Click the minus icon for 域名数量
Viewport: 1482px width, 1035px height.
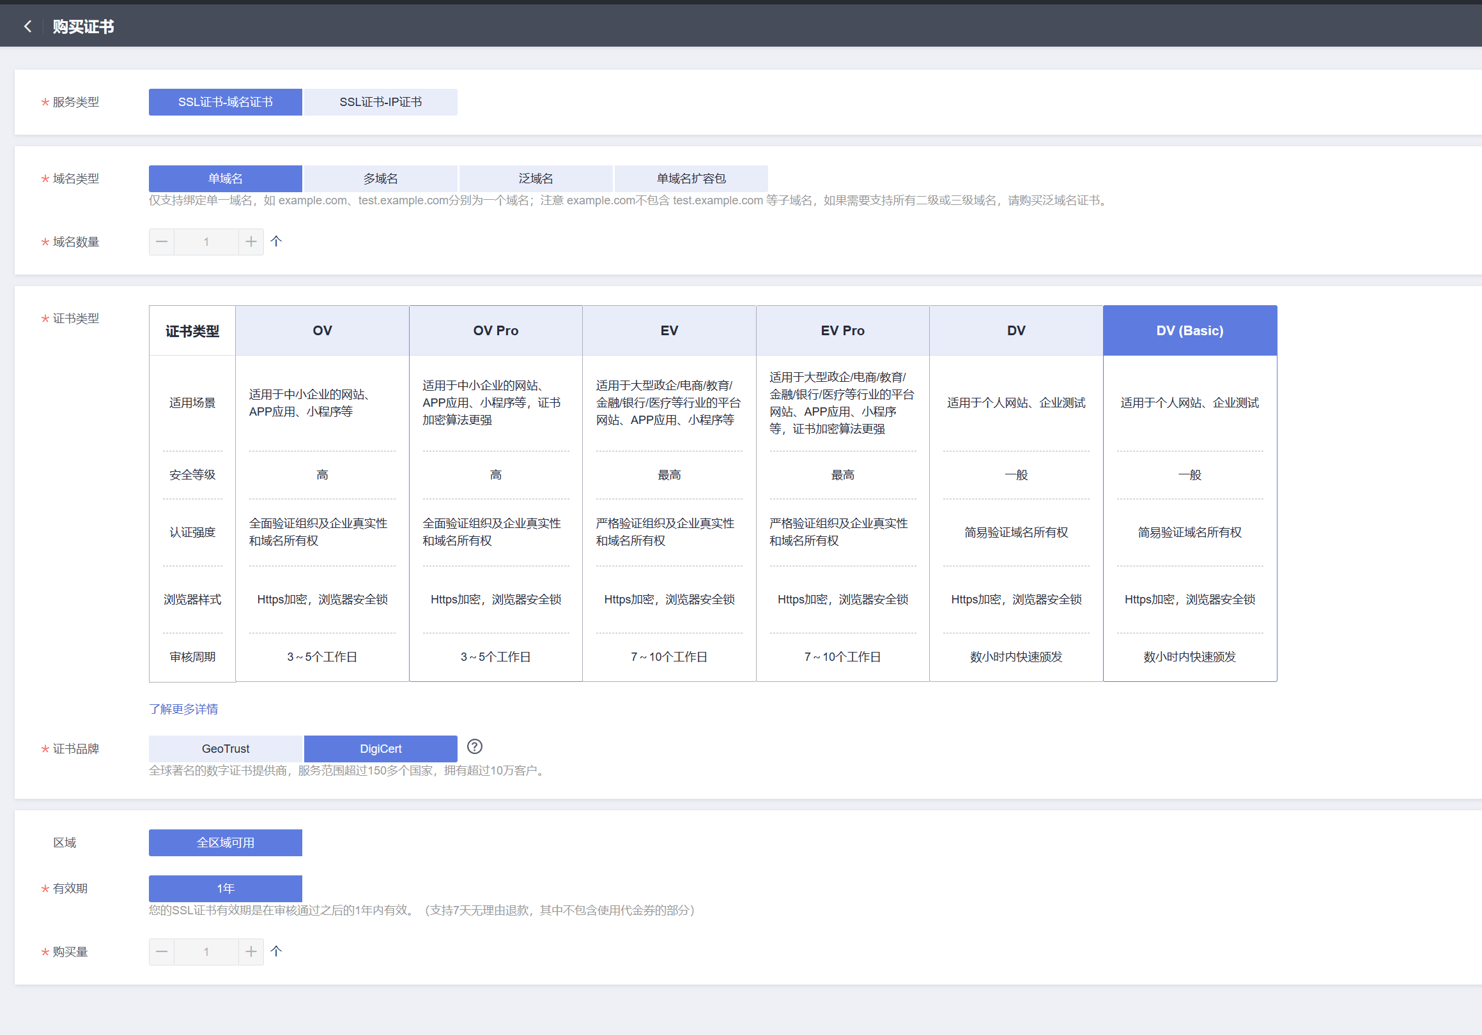pos(162,242)
